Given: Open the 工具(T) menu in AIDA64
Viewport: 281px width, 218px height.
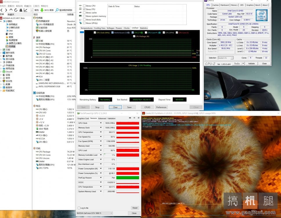Looking at the screenshot, I should [x=36, y=6].
